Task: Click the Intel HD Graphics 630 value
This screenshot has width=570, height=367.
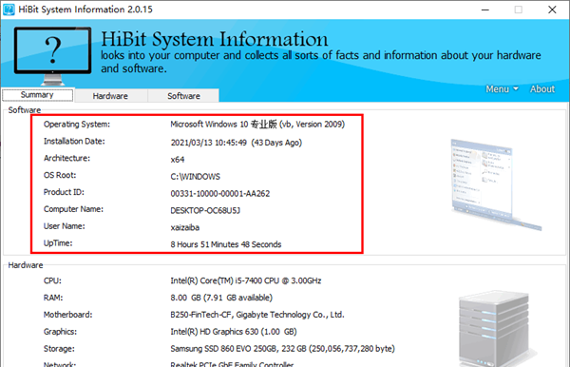Action: pyautogui.click(x=234, y=332)
